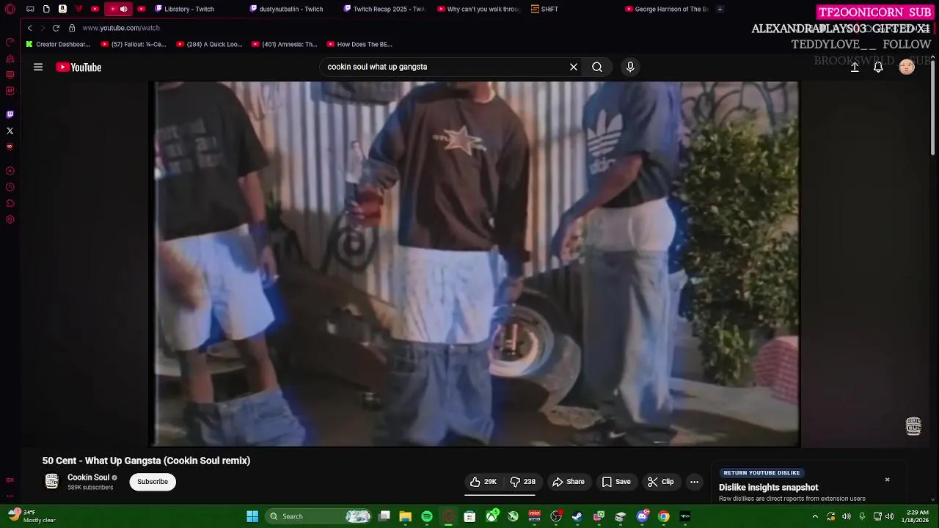The height and width of the screenshot is (528, 939).
Task: Open Steam from the taskbar
Action: tap(577, 516)
